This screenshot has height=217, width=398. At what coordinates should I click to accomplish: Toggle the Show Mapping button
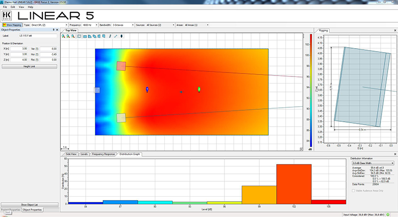(x=12, y=25)
